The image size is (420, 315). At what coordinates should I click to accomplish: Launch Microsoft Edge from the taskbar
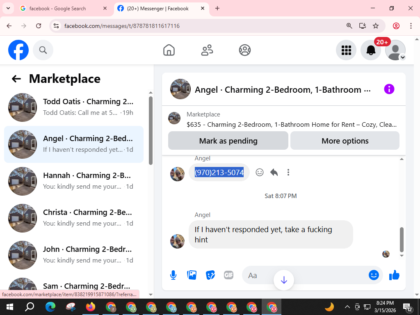(50, 307)
